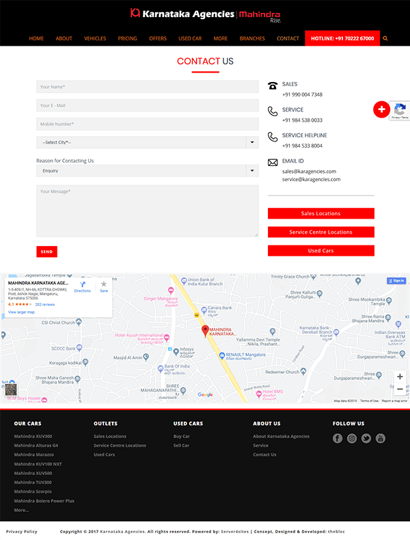410x540 pixels.
Task: Click the Service Helpline phone icon
Action: coord(273,137)
